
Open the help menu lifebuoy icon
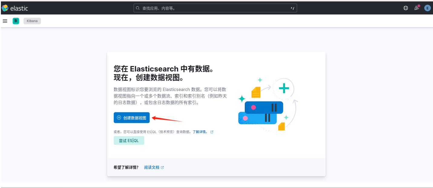pyautogui.click(x=406, y=8)
